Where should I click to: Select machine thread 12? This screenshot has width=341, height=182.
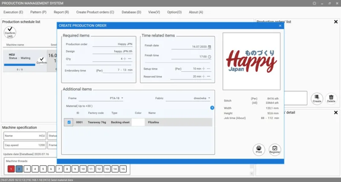coord(99,169)
